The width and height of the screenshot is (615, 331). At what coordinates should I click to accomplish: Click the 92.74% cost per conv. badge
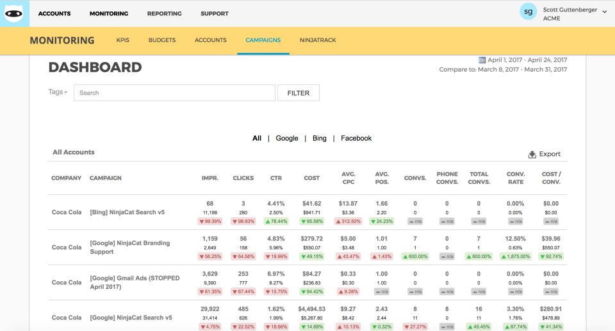tap(551, 257)
